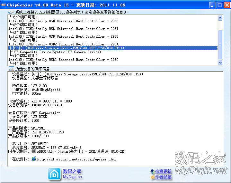
Task: Minimize the ChipGenius window
Action: 212,5
